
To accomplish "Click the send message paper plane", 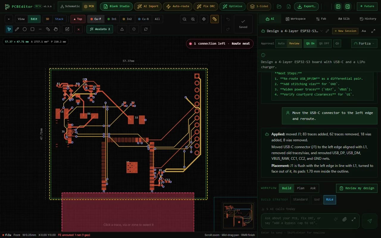I will pyautogui.click(x=370, y=221).
